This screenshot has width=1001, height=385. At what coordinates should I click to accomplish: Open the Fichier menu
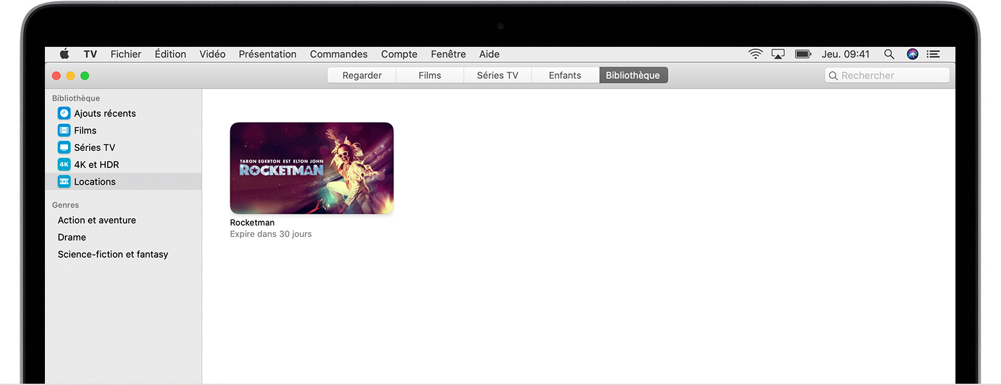click(x=126, y=55)
